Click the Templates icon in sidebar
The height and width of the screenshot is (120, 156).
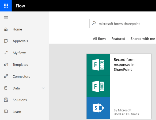click(6, 65)
